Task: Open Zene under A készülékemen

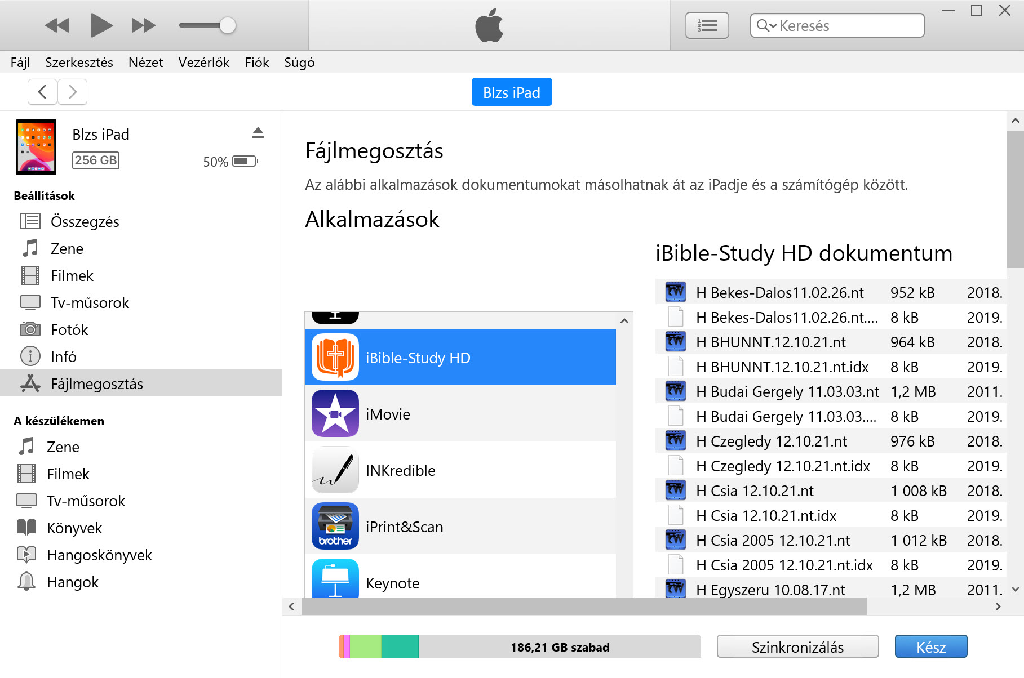Action: click(x=141, y=447)
